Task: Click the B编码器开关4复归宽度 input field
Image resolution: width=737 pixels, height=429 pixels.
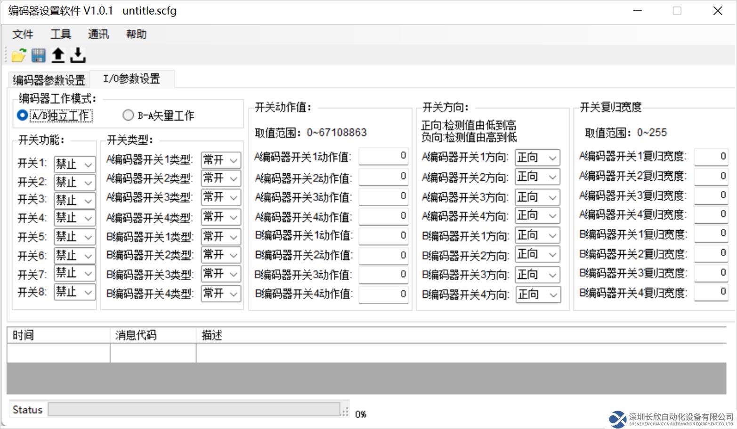Action: pos(711,292)
